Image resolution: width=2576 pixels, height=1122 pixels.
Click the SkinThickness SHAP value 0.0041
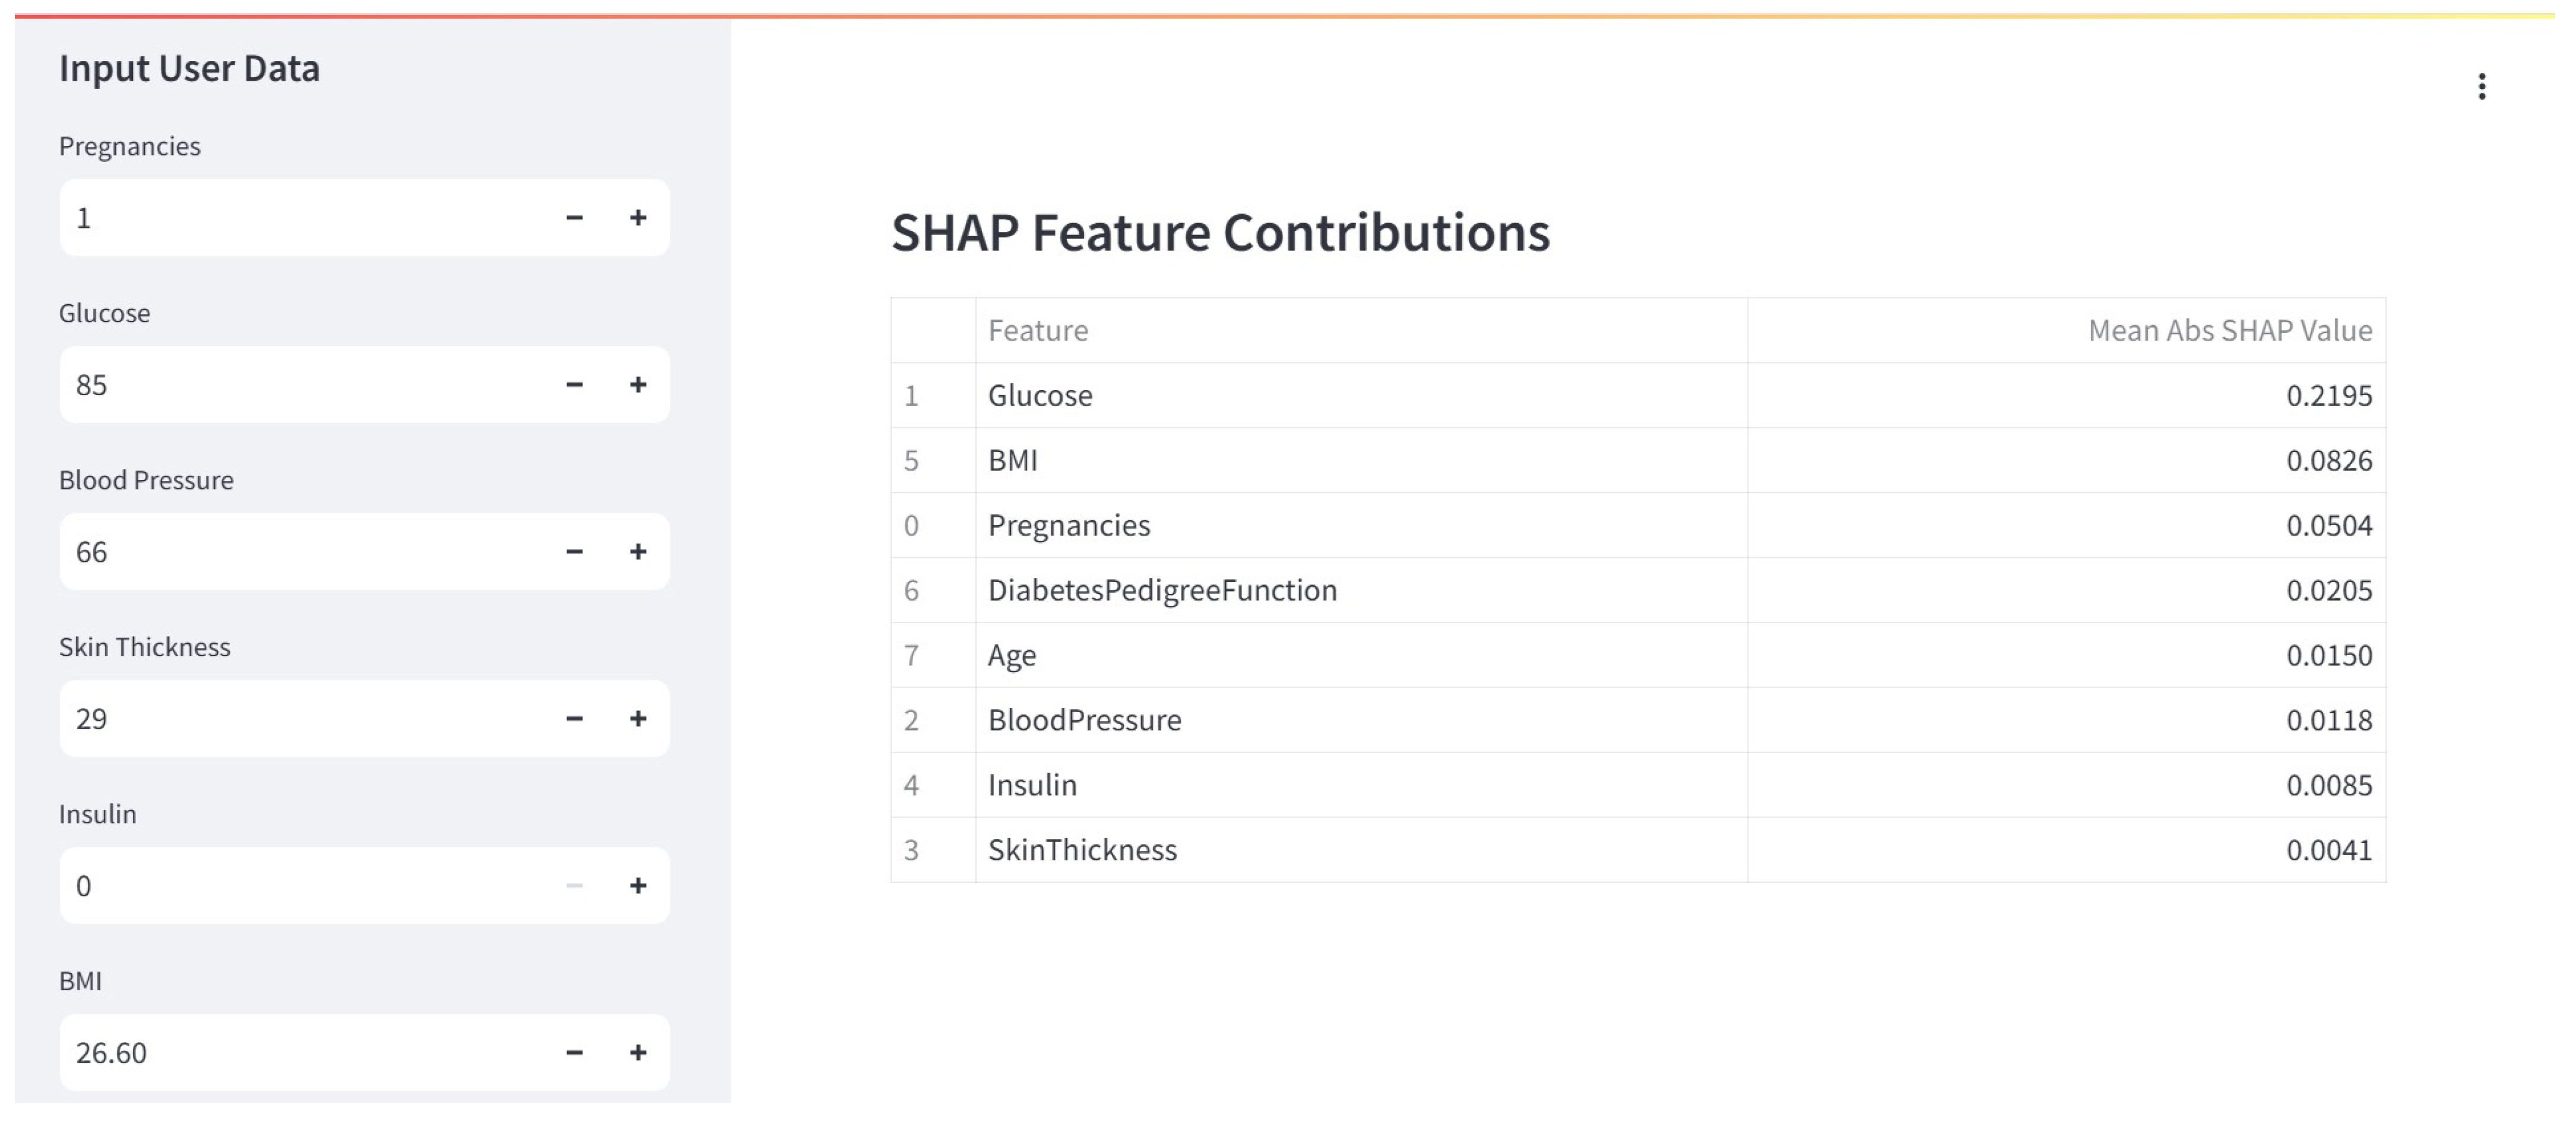click(x=2328, y=850)
